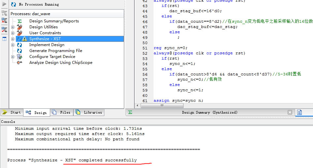Select Generate Programming File process

click(56, 51)
